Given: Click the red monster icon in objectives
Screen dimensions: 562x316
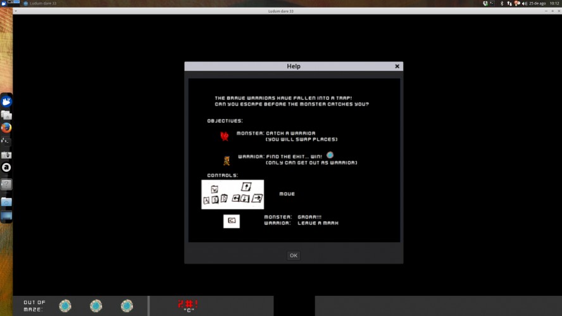Looking at the screenshot, I should coord(225,136).
